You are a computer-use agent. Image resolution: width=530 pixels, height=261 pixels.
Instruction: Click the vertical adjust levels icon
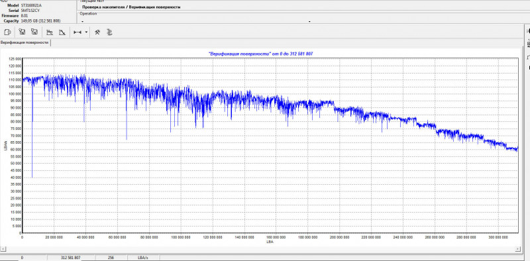(x=109, y=32)
